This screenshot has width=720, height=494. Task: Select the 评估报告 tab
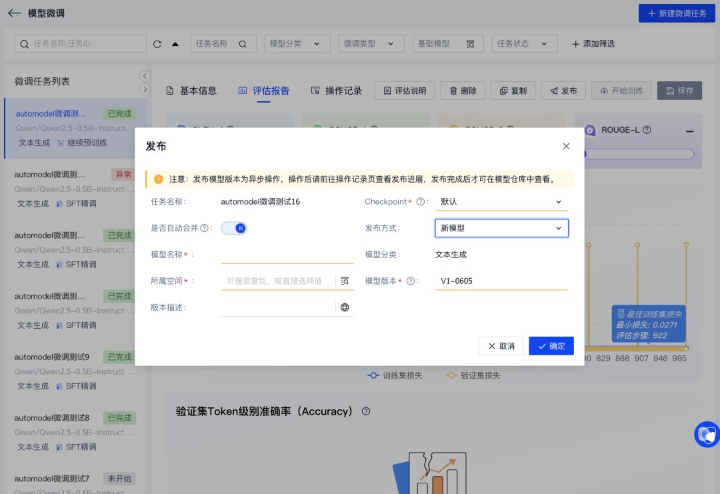point(263,91)
